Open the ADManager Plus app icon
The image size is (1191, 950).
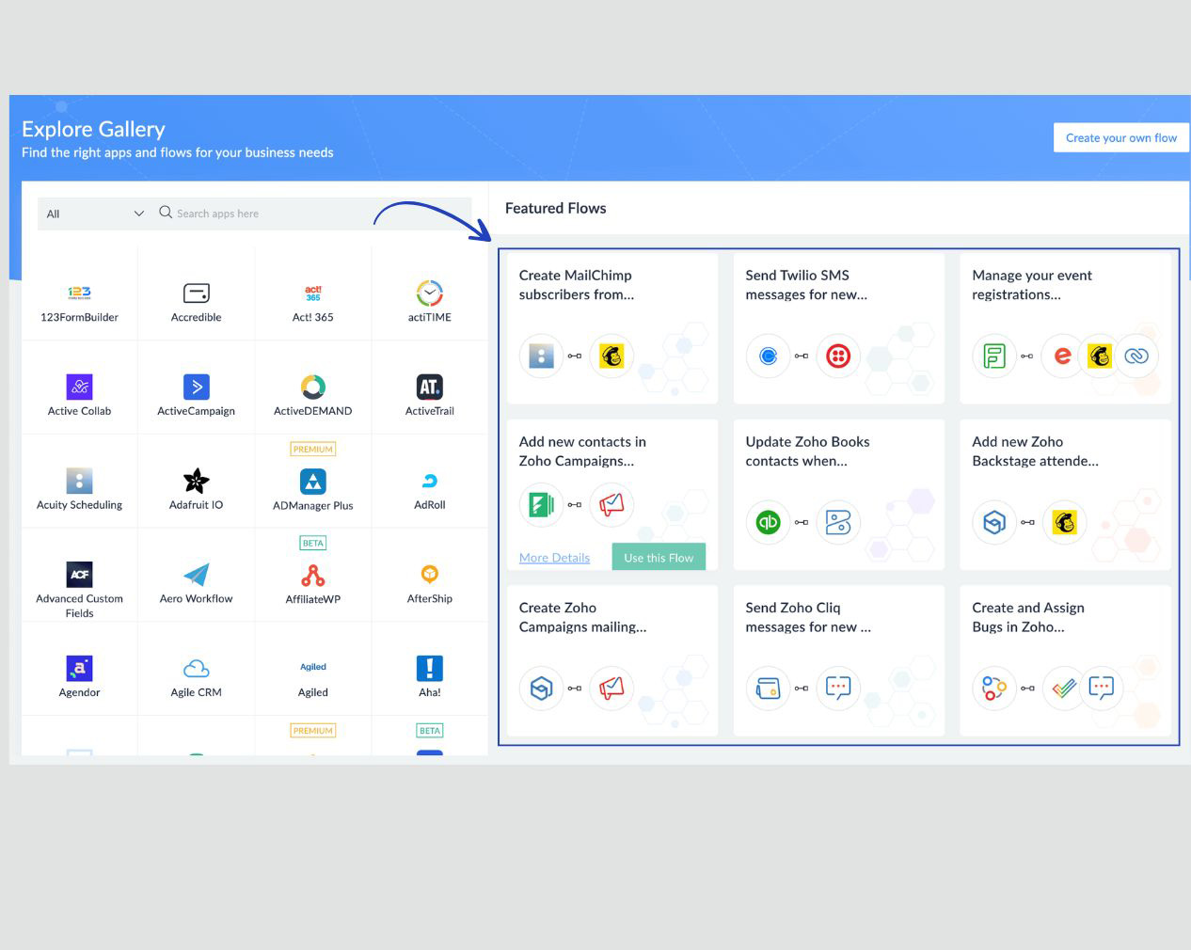point(312,482)
